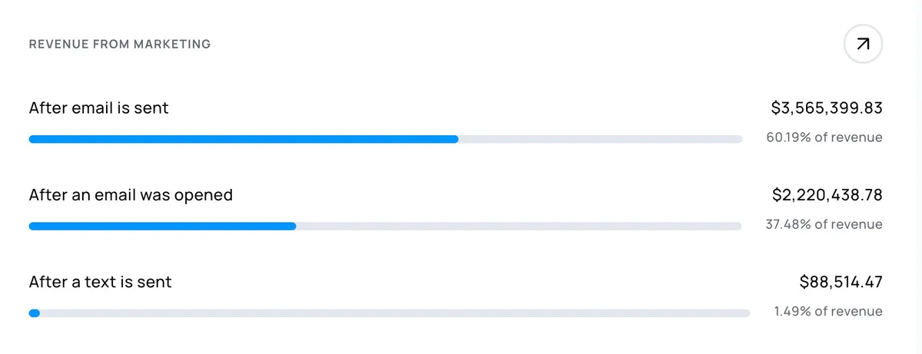Select the "After an email was opened" label
Screen dimensions: 922x354
pyautogui.click(x=131, y=195)
